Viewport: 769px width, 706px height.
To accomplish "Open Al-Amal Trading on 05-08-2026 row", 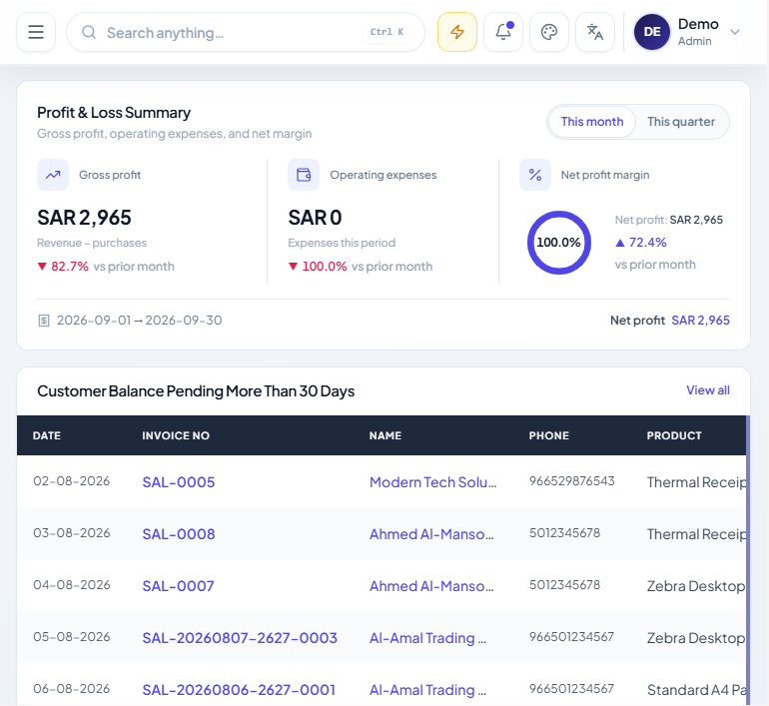I will [427, 638].
